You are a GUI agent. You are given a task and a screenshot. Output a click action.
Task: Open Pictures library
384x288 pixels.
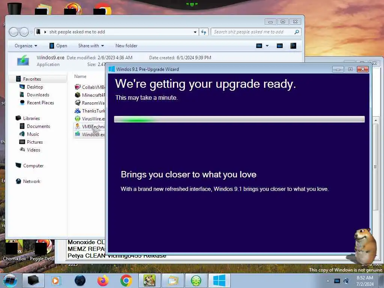35,142
